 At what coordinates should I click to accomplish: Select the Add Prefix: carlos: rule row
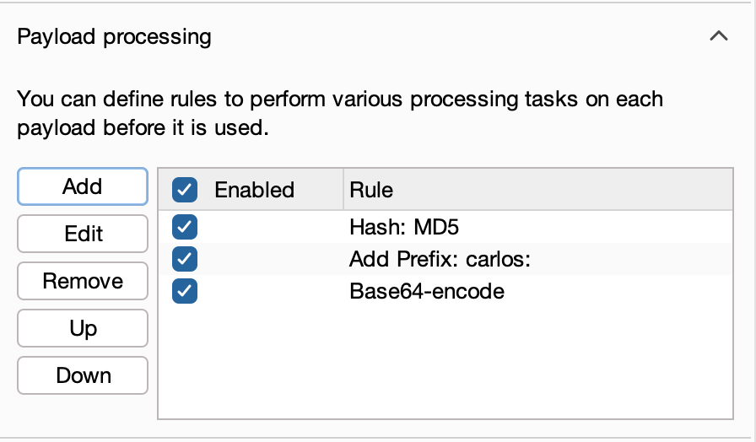[x=440, y=259]
